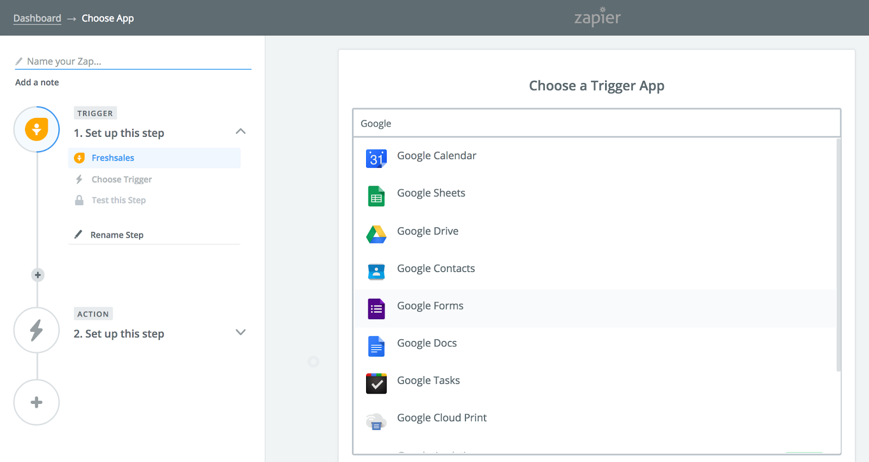Image resolution: width=869 pixels, height=462 pixels.
Task: Go back to the Dashboard
Action: [37, 18]
